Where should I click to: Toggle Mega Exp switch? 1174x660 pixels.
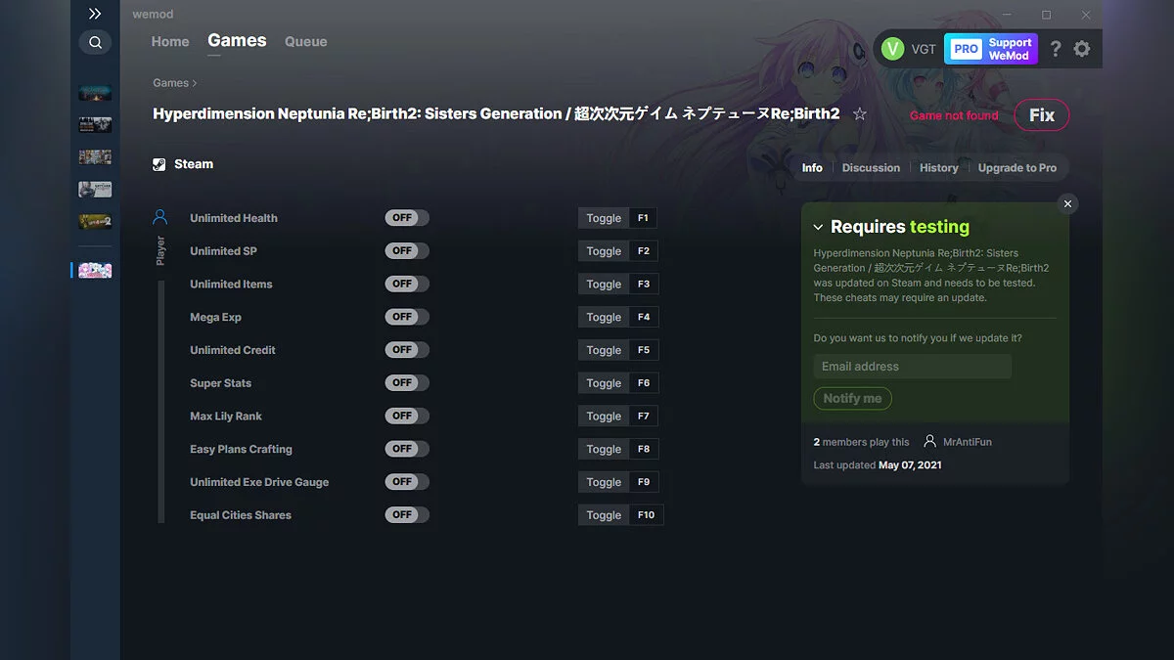(407, 317)
